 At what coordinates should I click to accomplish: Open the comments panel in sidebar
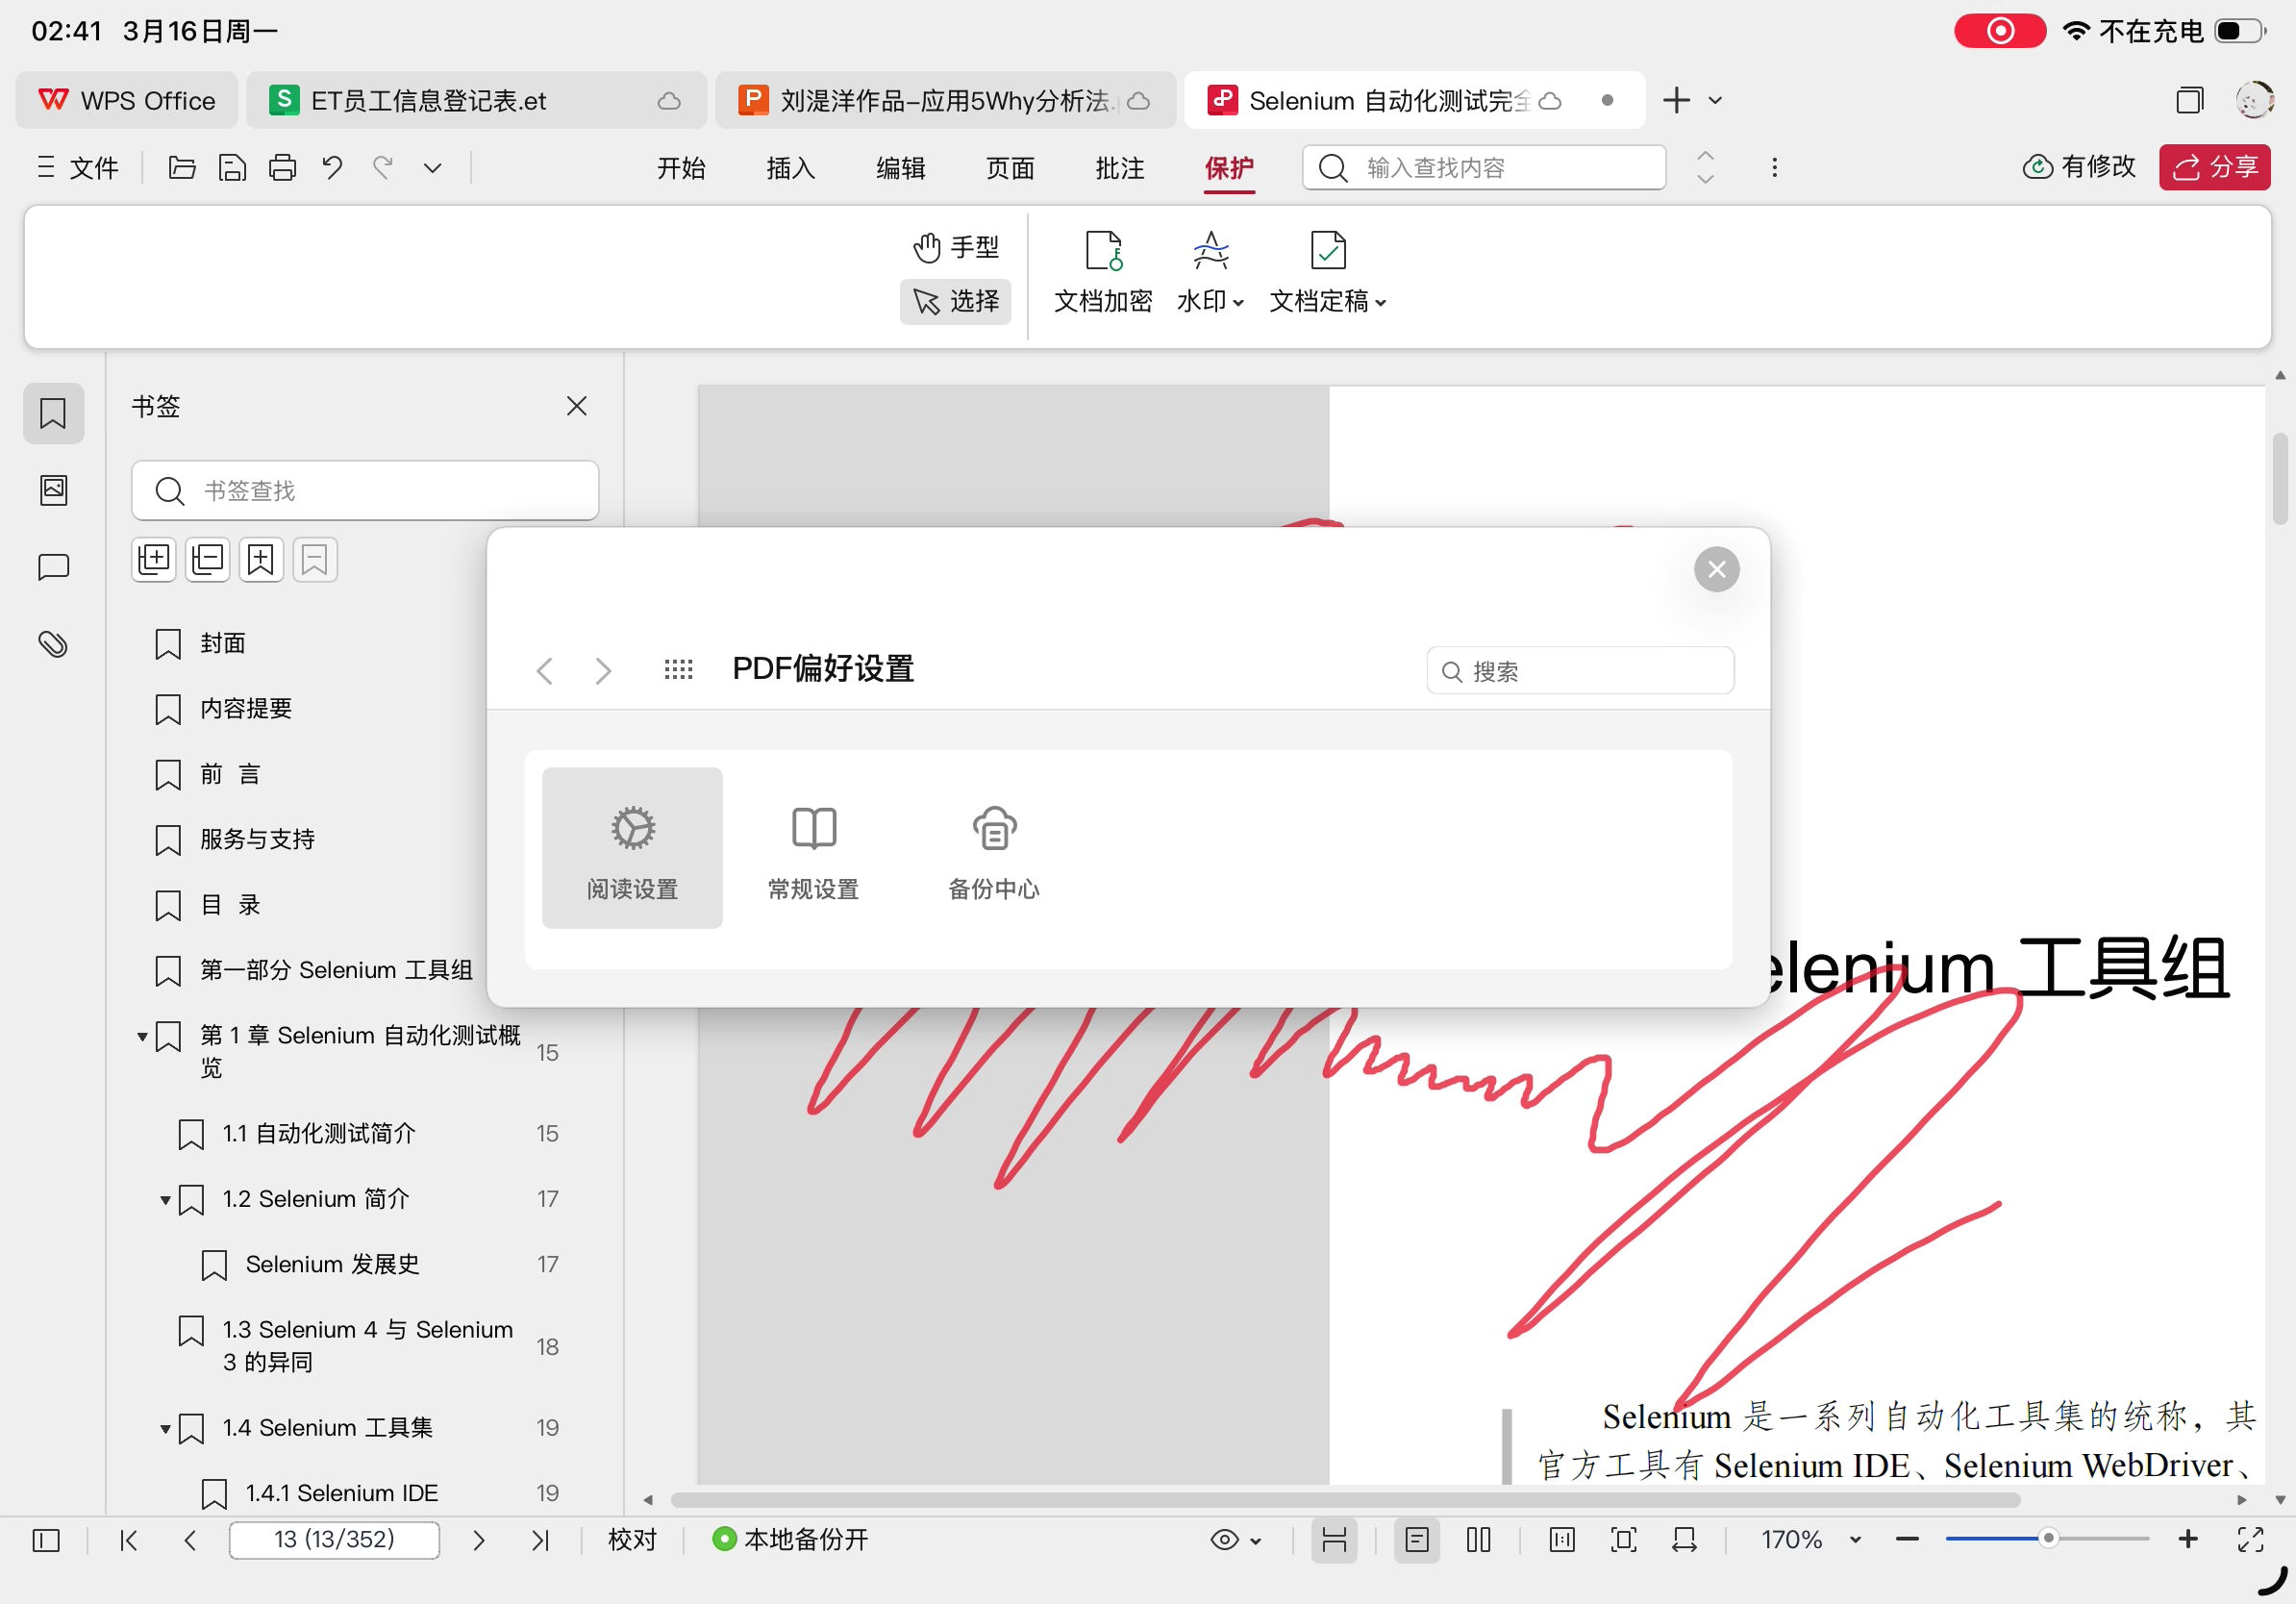[53, 567]
